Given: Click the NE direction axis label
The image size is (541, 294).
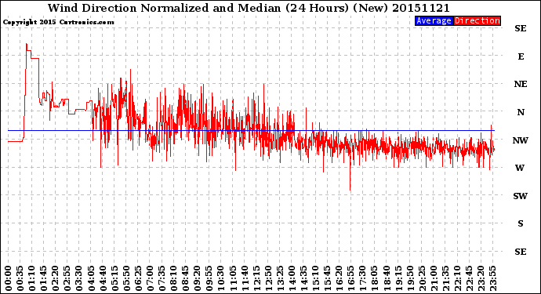Looking at the screenshot, I should 521,84.
